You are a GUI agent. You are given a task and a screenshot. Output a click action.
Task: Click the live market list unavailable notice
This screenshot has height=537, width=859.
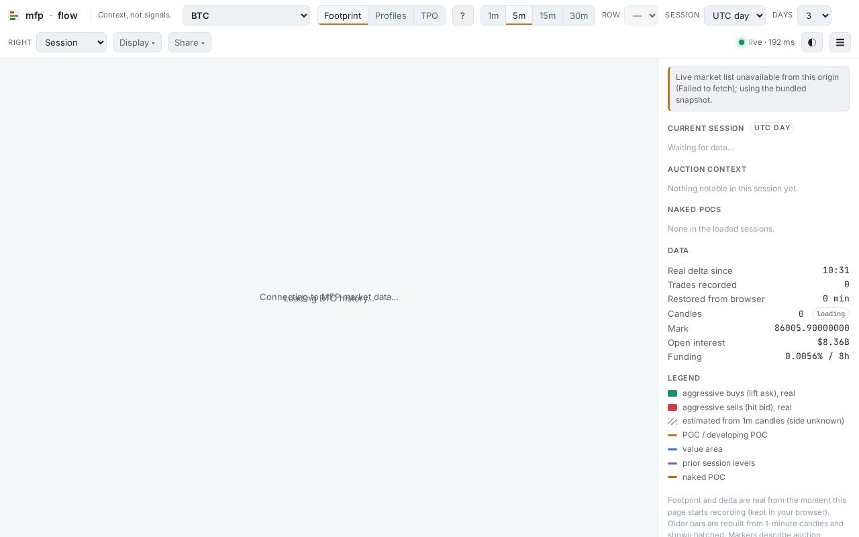(758, 89)
